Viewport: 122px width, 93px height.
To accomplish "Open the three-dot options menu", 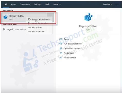I will point(117,4).
